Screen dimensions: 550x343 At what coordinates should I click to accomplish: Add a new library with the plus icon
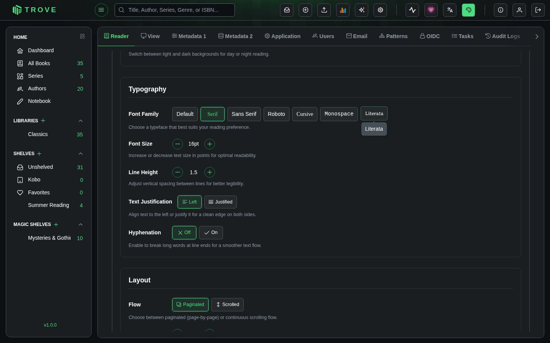coord(43,120)
